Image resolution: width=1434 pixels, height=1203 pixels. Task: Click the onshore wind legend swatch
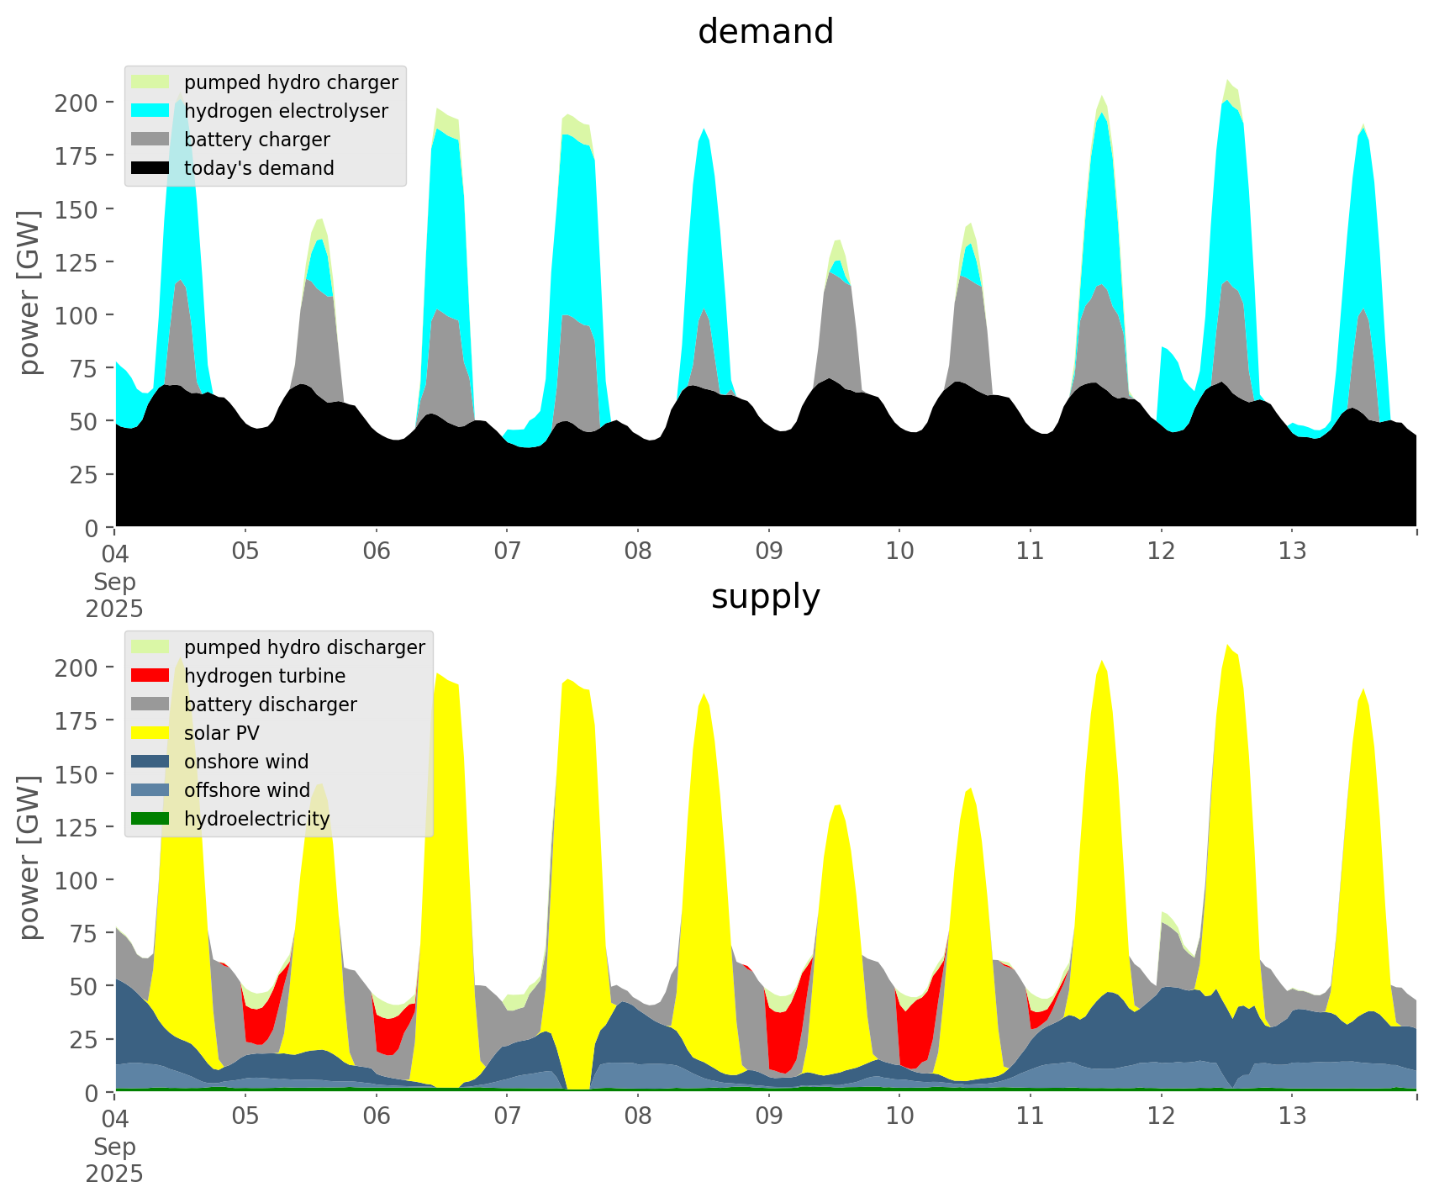[150, 762]
